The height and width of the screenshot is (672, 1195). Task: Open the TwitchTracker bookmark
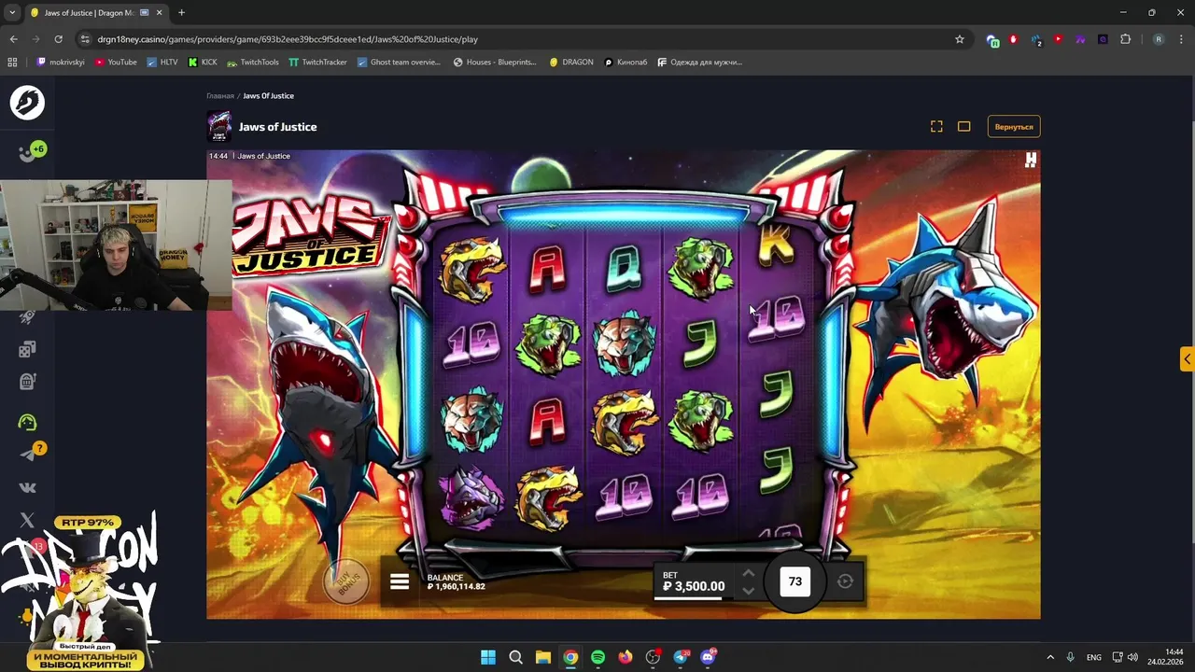317,63
